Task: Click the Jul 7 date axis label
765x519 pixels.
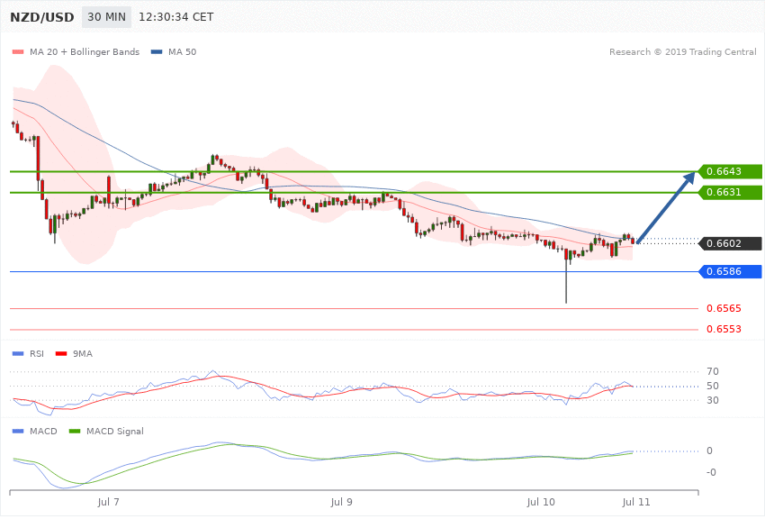Action: (x=108, y=502)
